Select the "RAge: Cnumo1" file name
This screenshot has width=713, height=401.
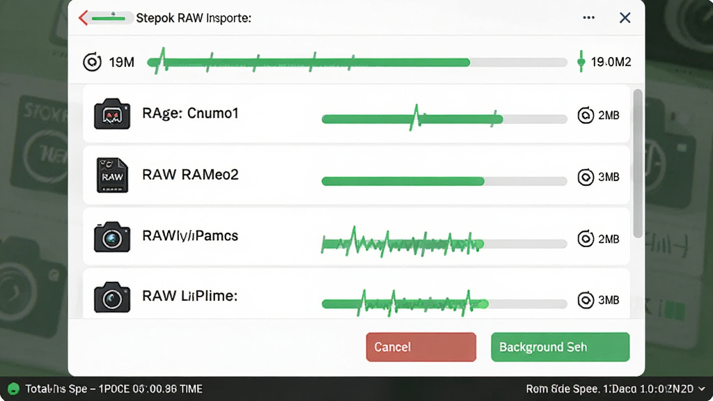(190, 113)
